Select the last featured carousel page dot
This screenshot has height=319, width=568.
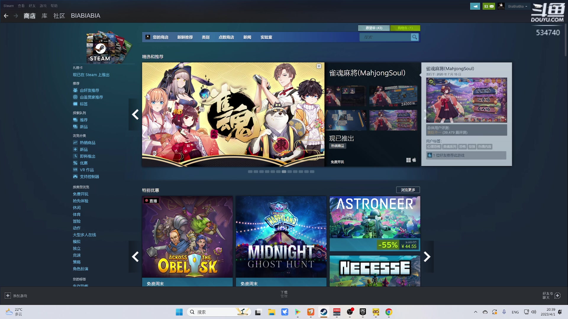(312, 172)
